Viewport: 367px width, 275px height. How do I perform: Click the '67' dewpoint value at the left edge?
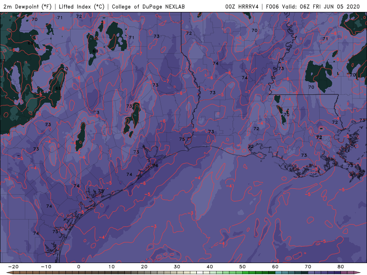click(3, 61)
